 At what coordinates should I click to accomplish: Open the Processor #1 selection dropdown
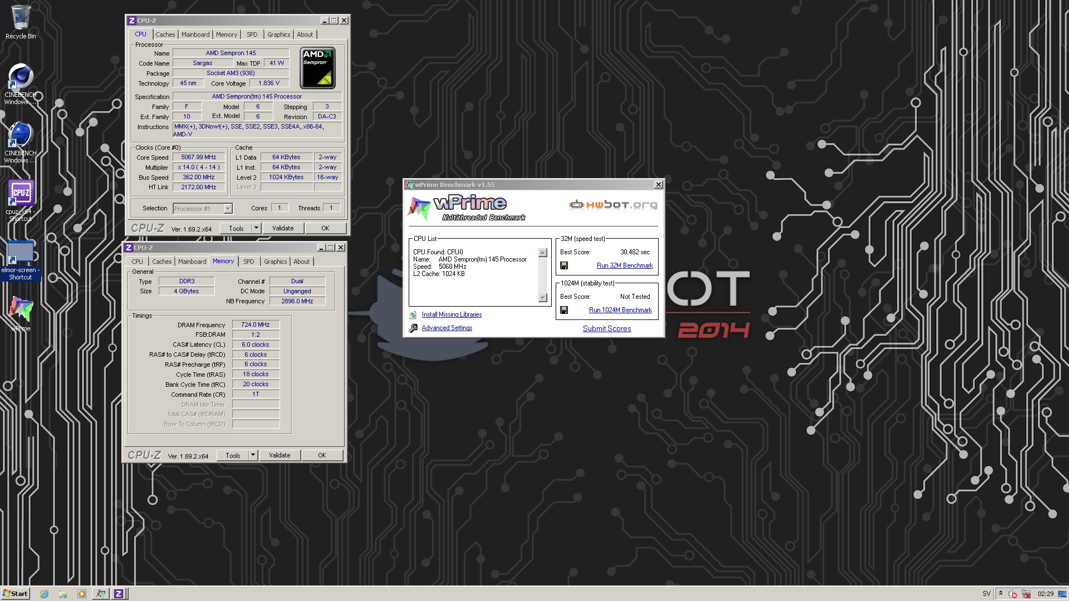click(228, 209)
